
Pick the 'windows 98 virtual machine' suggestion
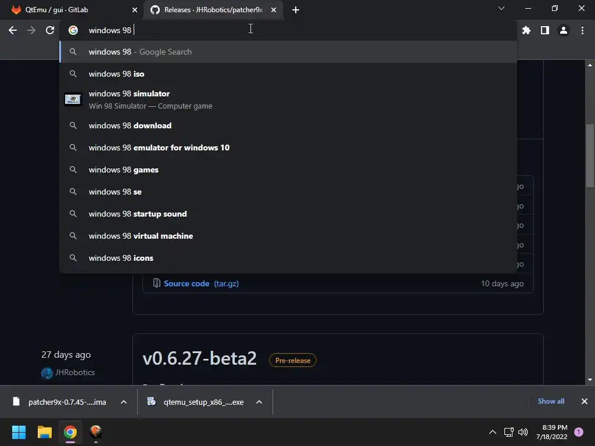coord(288,236)
